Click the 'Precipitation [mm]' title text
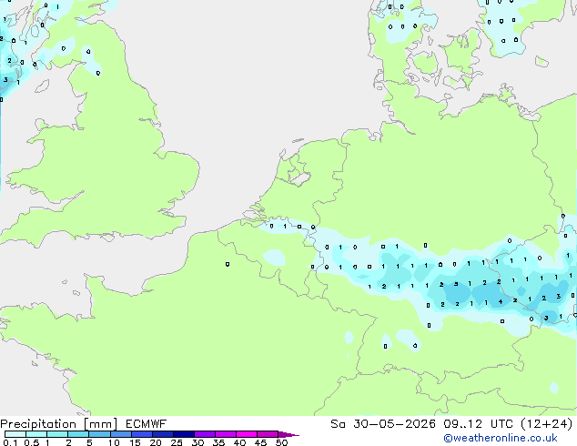Screen dimensions: 577x446 click(x=58, y=424)
